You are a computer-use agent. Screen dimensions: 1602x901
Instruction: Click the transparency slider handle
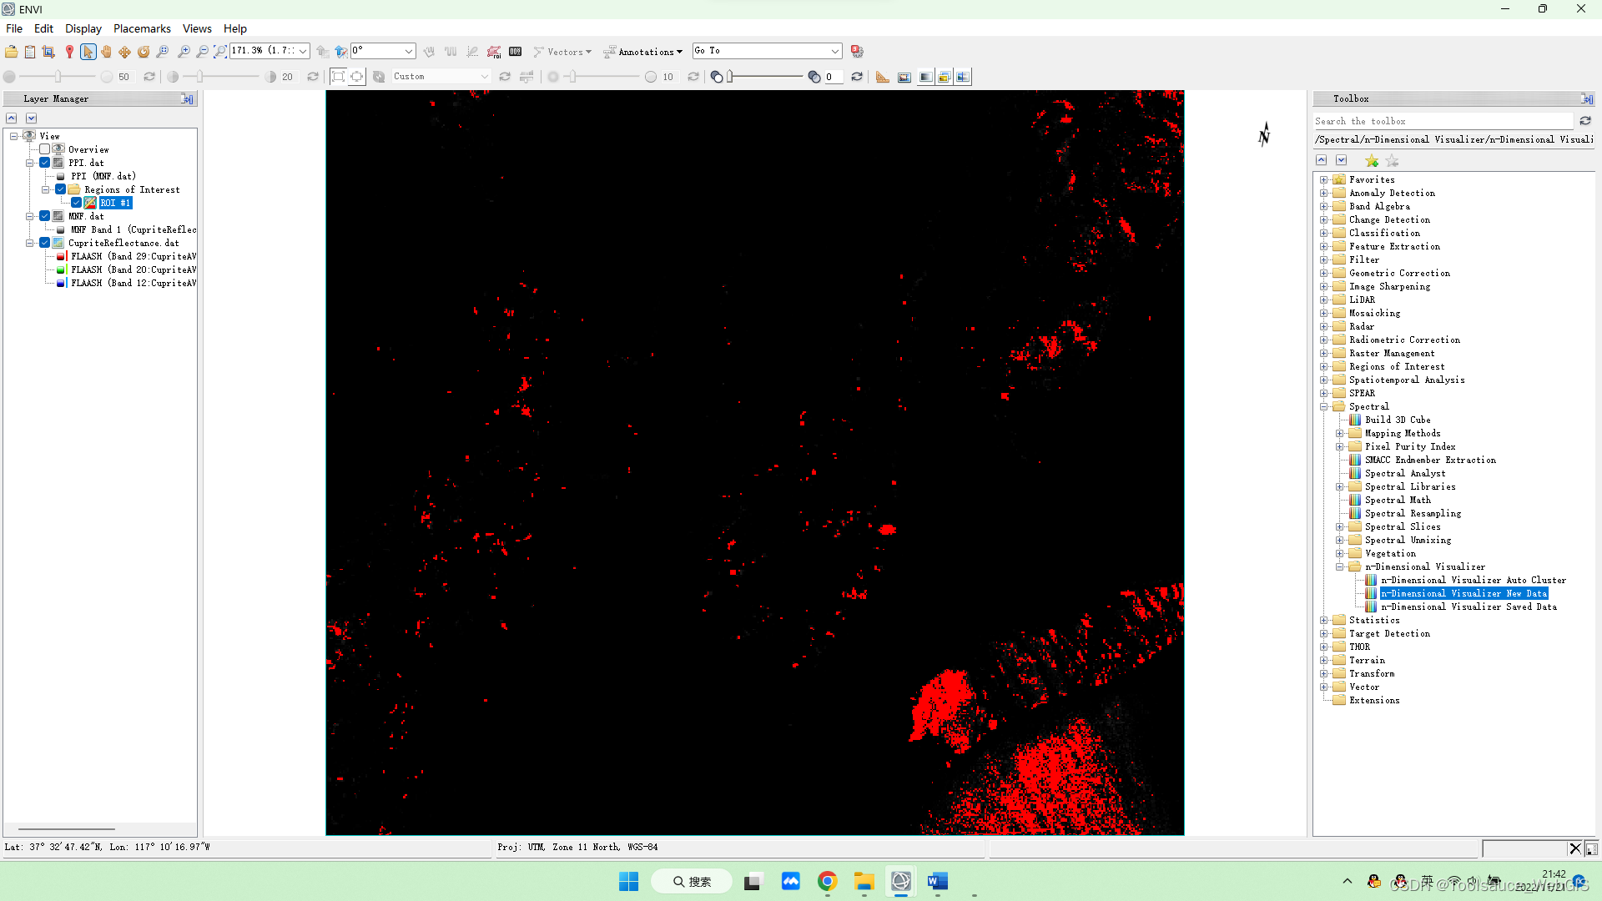tap(730, 77)
